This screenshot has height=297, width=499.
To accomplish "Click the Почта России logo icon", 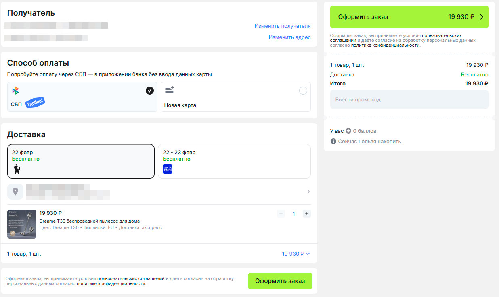I will [168, 169].
